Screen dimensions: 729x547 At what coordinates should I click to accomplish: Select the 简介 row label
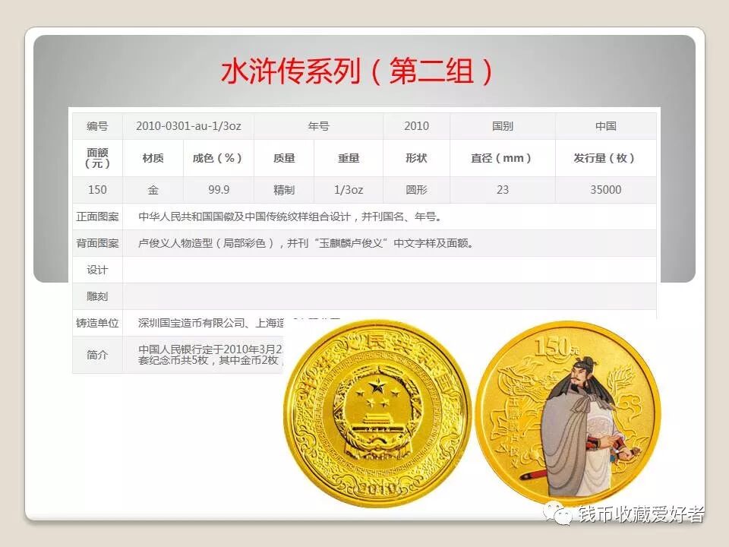(x=97, y=355)
